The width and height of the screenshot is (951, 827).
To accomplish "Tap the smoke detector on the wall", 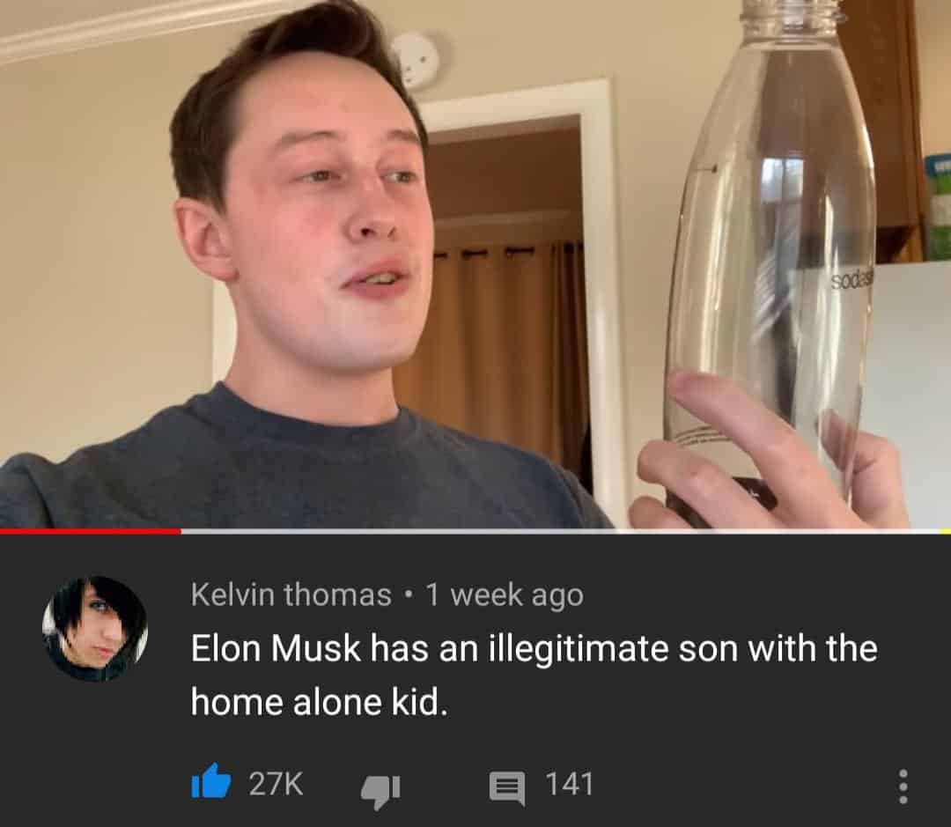I will coord(417,59).
